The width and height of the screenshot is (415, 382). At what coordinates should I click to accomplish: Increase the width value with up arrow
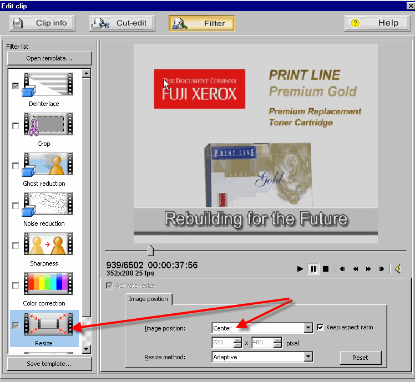tap(238, 340)
